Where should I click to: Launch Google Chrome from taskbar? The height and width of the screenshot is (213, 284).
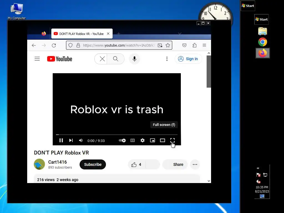(263, 42)
